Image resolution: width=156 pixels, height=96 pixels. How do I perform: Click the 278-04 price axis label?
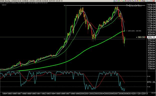[151, 64]
